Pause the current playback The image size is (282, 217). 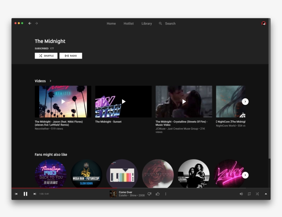25,194
